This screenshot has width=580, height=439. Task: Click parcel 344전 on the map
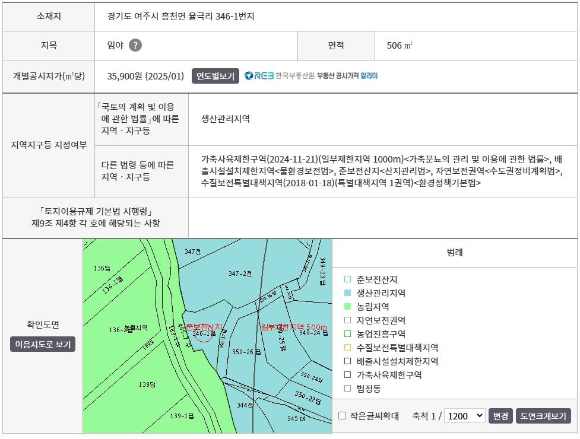tap(245, 405)
